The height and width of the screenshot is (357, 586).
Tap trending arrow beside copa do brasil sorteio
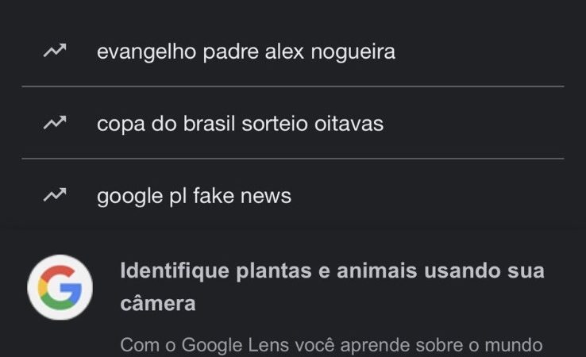pyautogui.click(x=55, y=122)
